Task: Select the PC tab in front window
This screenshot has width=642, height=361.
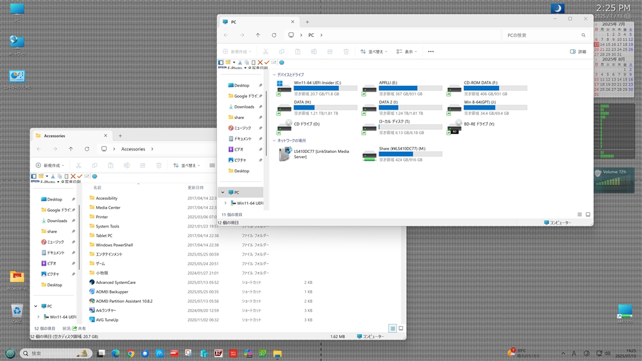Action: coord(258,22)
